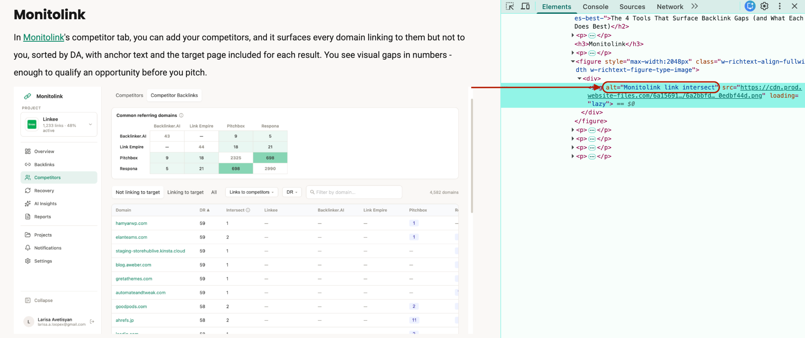Switch to the Console tab

[x=595, y=7]
